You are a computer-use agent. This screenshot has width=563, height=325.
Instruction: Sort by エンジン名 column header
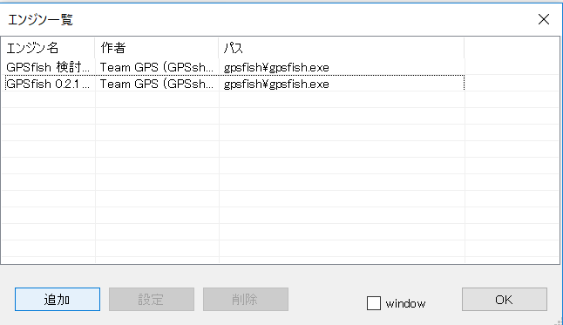click(x=48, y=48)
